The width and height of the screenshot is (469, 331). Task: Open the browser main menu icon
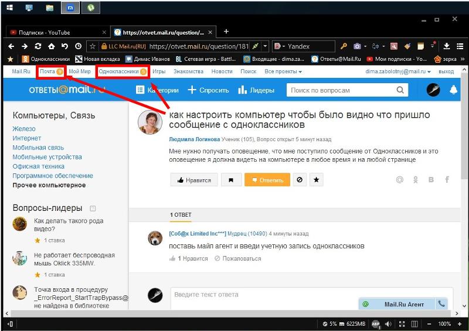click(x=460, y=46)
